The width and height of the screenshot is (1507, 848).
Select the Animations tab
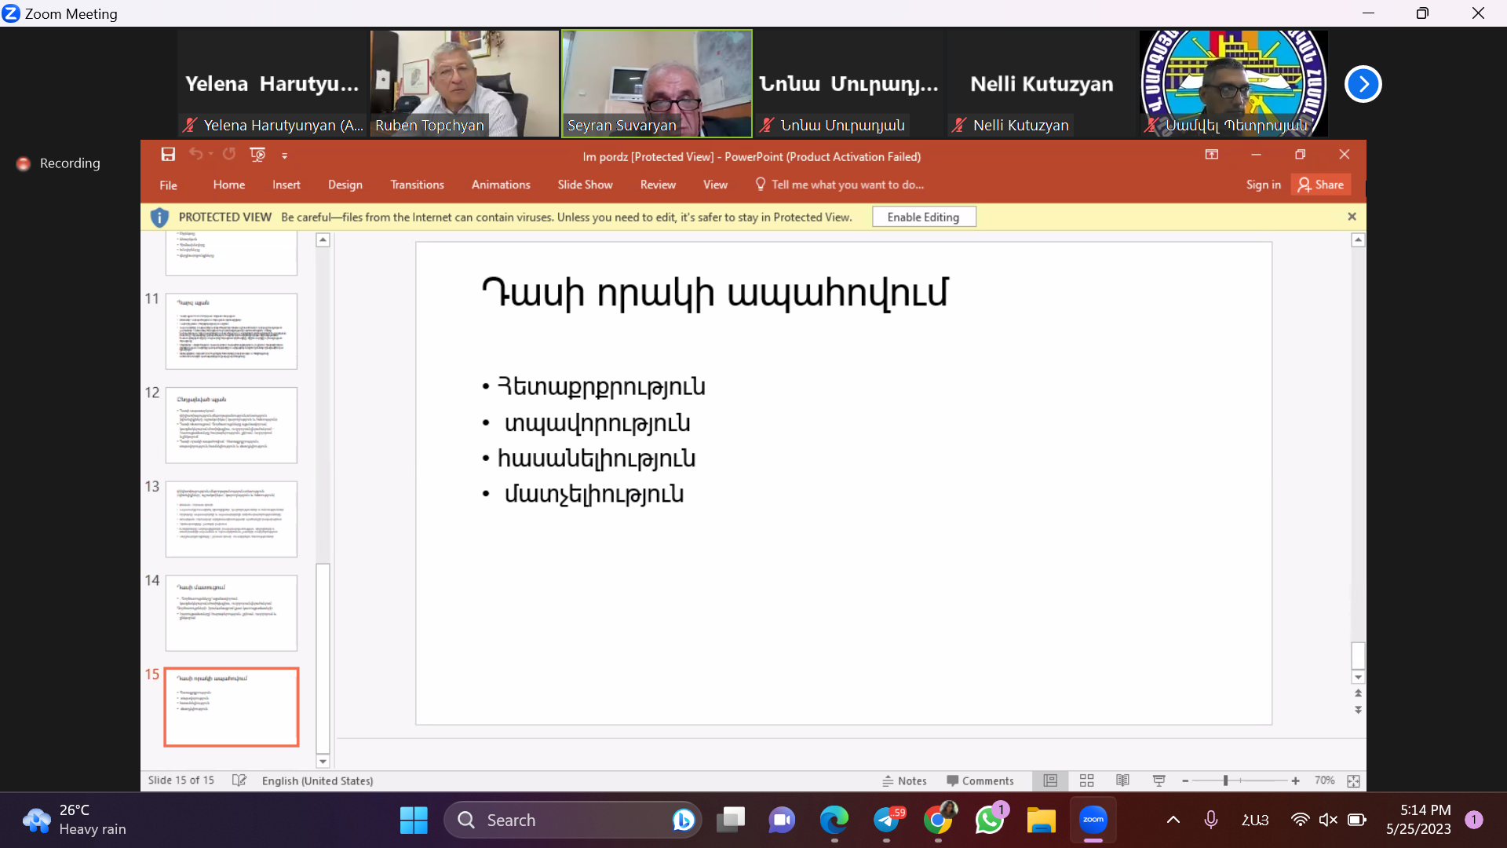pyautogui.click(x=501, y=185)
